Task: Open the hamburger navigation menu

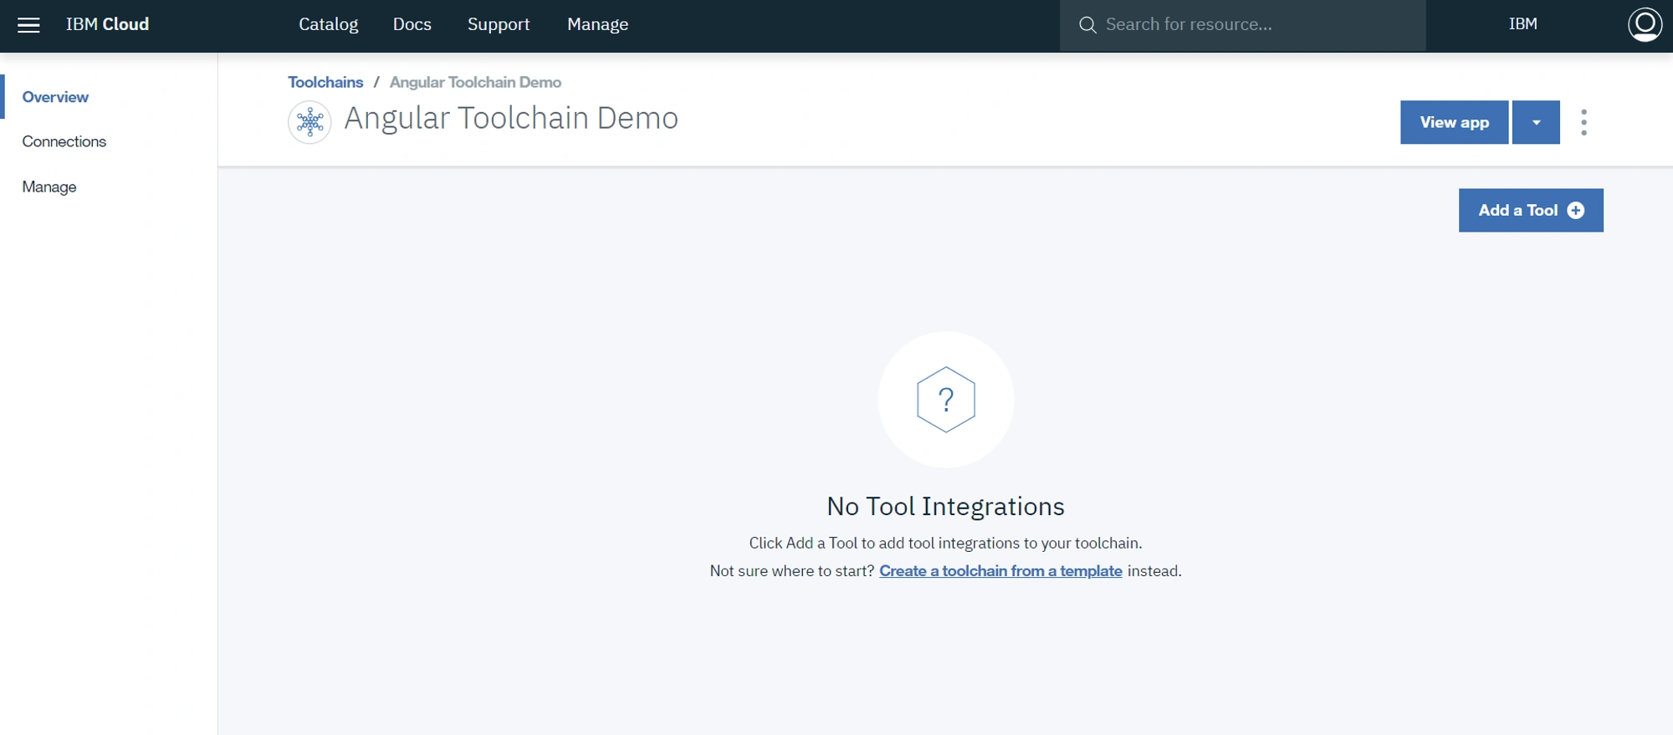Action: [x=28, y=25]
